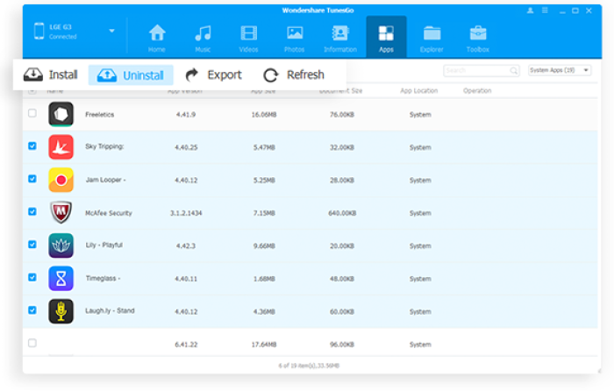
Task: Click the Sky Tripping app name
Action: (x=104, y=146)
